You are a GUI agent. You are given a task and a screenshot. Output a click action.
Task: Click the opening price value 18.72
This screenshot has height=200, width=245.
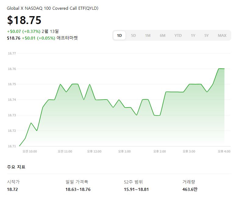tap(12, 190)
